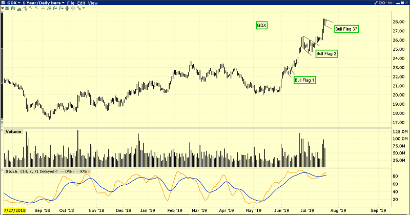
Task: Click the 17.00 price axis label
Action: [399, 122]
